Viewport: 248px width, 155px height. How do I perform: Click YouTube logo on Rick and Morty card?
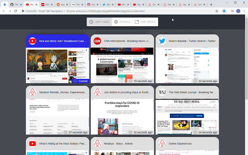tap(33, 41)
